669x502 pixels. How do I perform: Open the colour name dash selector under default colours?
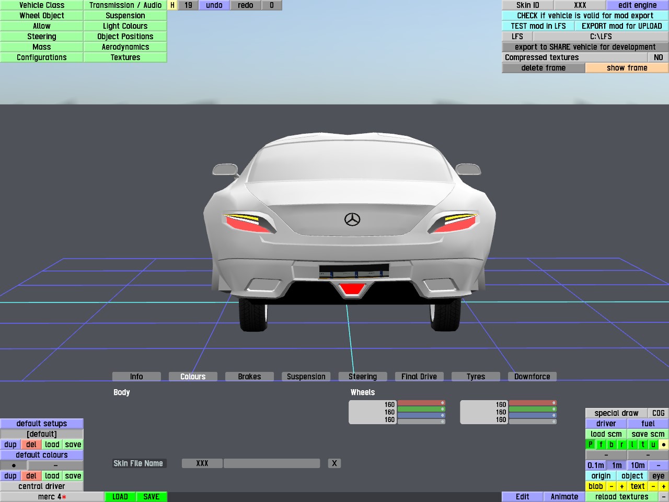(55, 465)
